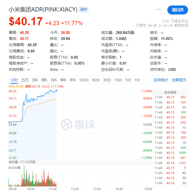Click the 最高 value 40.25

[x=24, y=33]
